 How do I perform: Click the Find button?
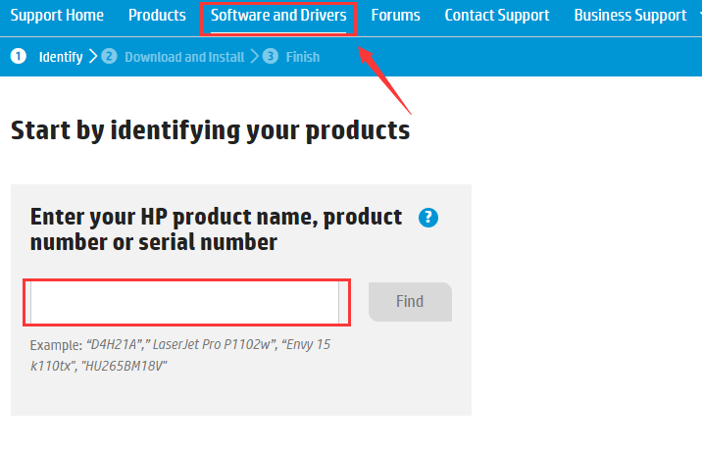[x=410, y=302]
